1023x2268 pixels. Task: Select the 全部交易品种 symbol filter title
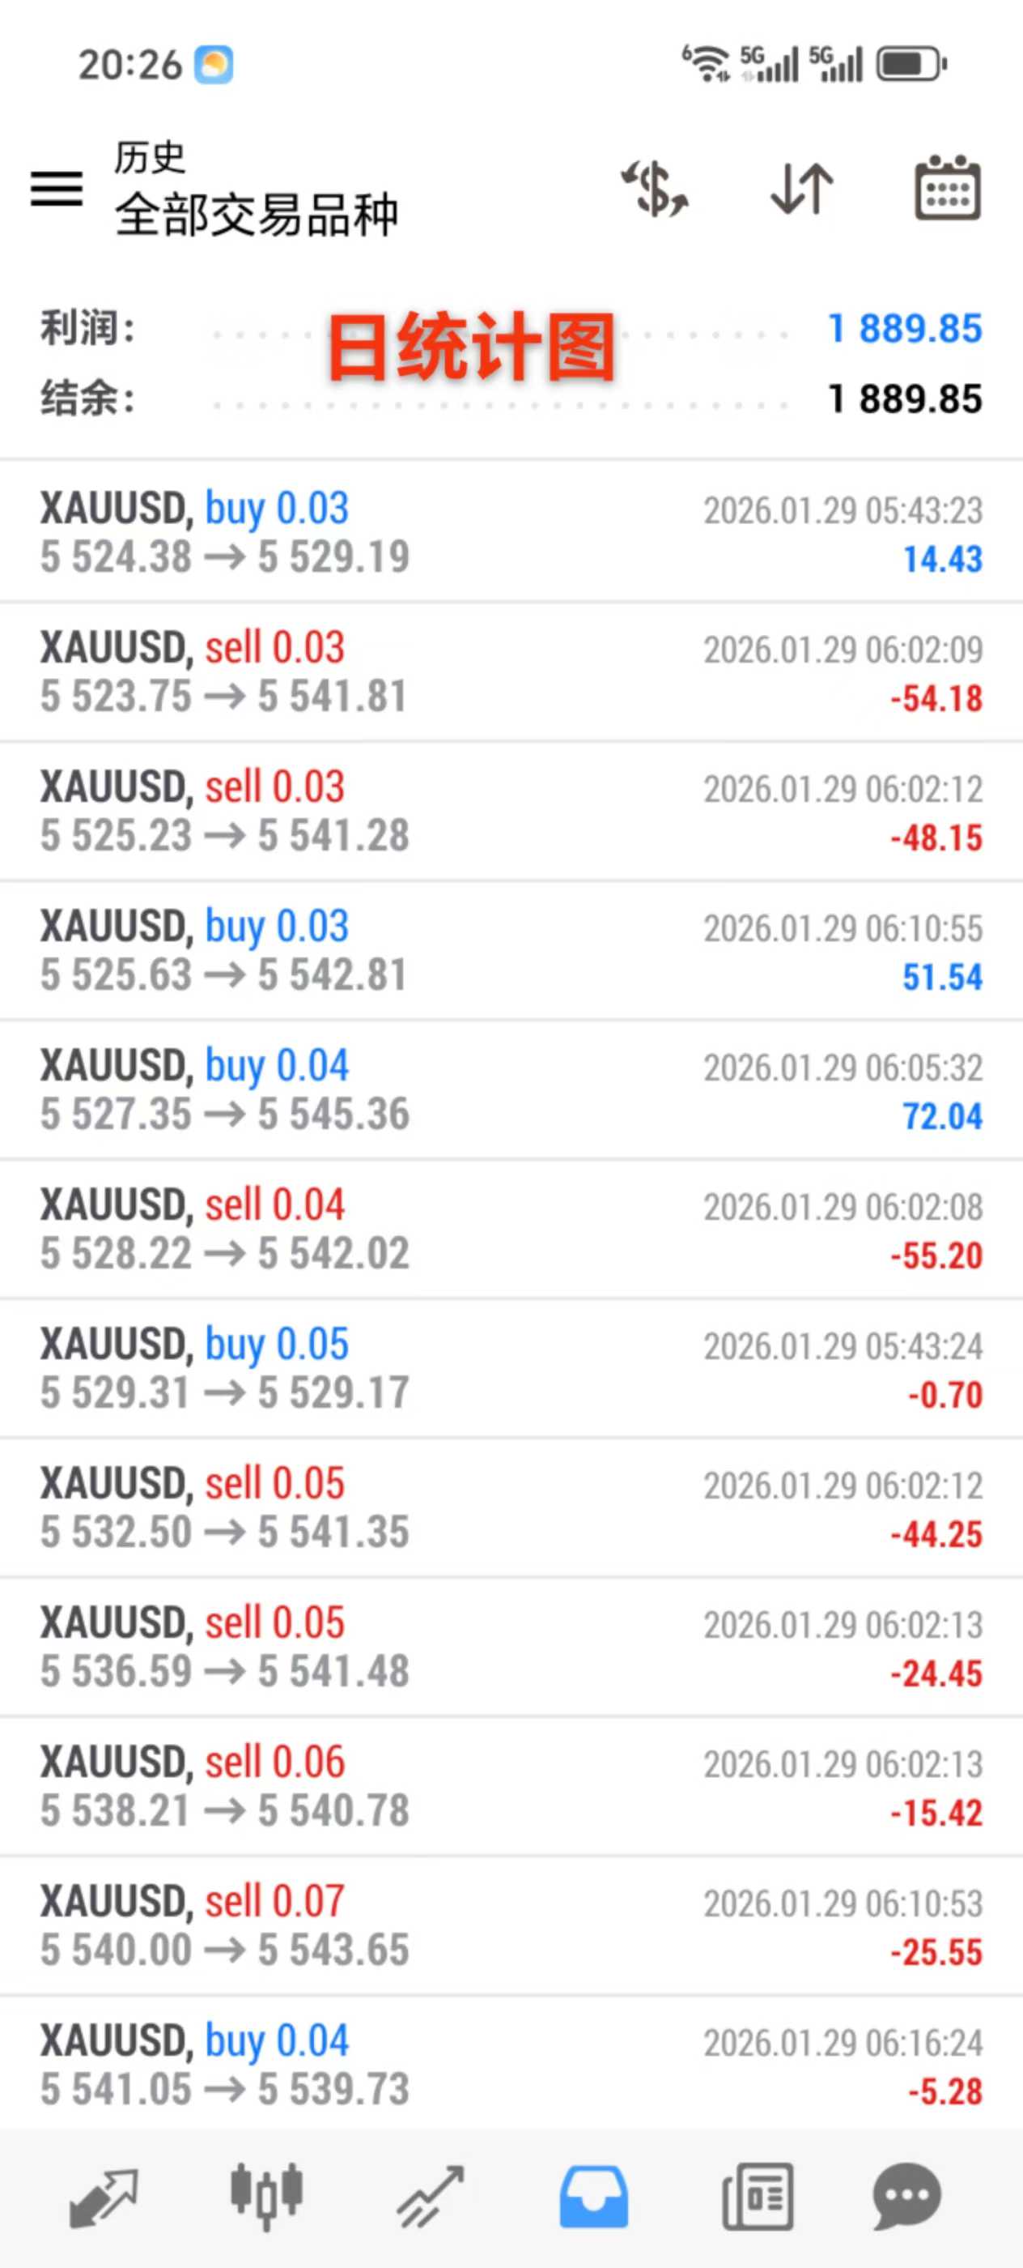pyautogui.click(x=256, y=214)
